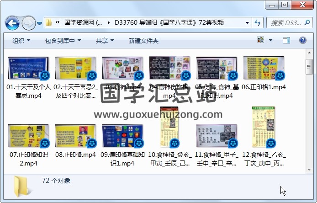Click file name 11.食神格_甲子_壬申
This screenshot has height=203, width=317.
pos(217,159)
